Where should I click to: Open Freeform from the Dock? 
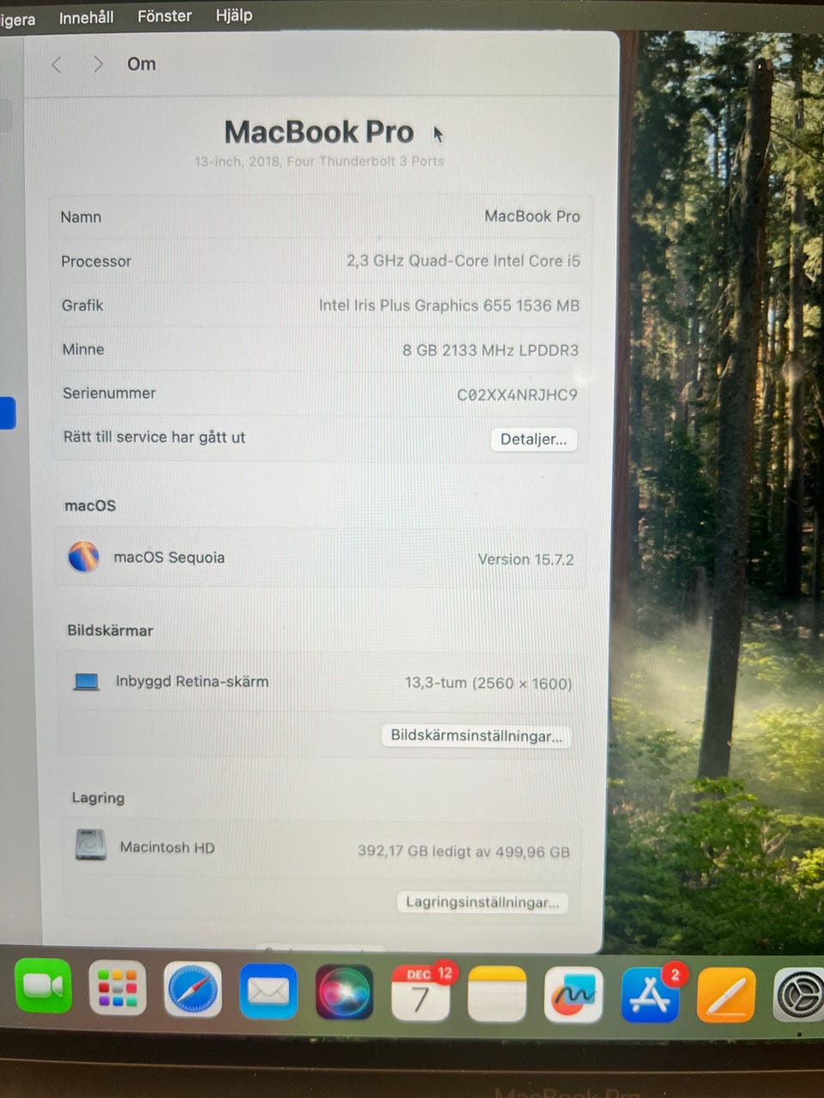tap(573, 995)
